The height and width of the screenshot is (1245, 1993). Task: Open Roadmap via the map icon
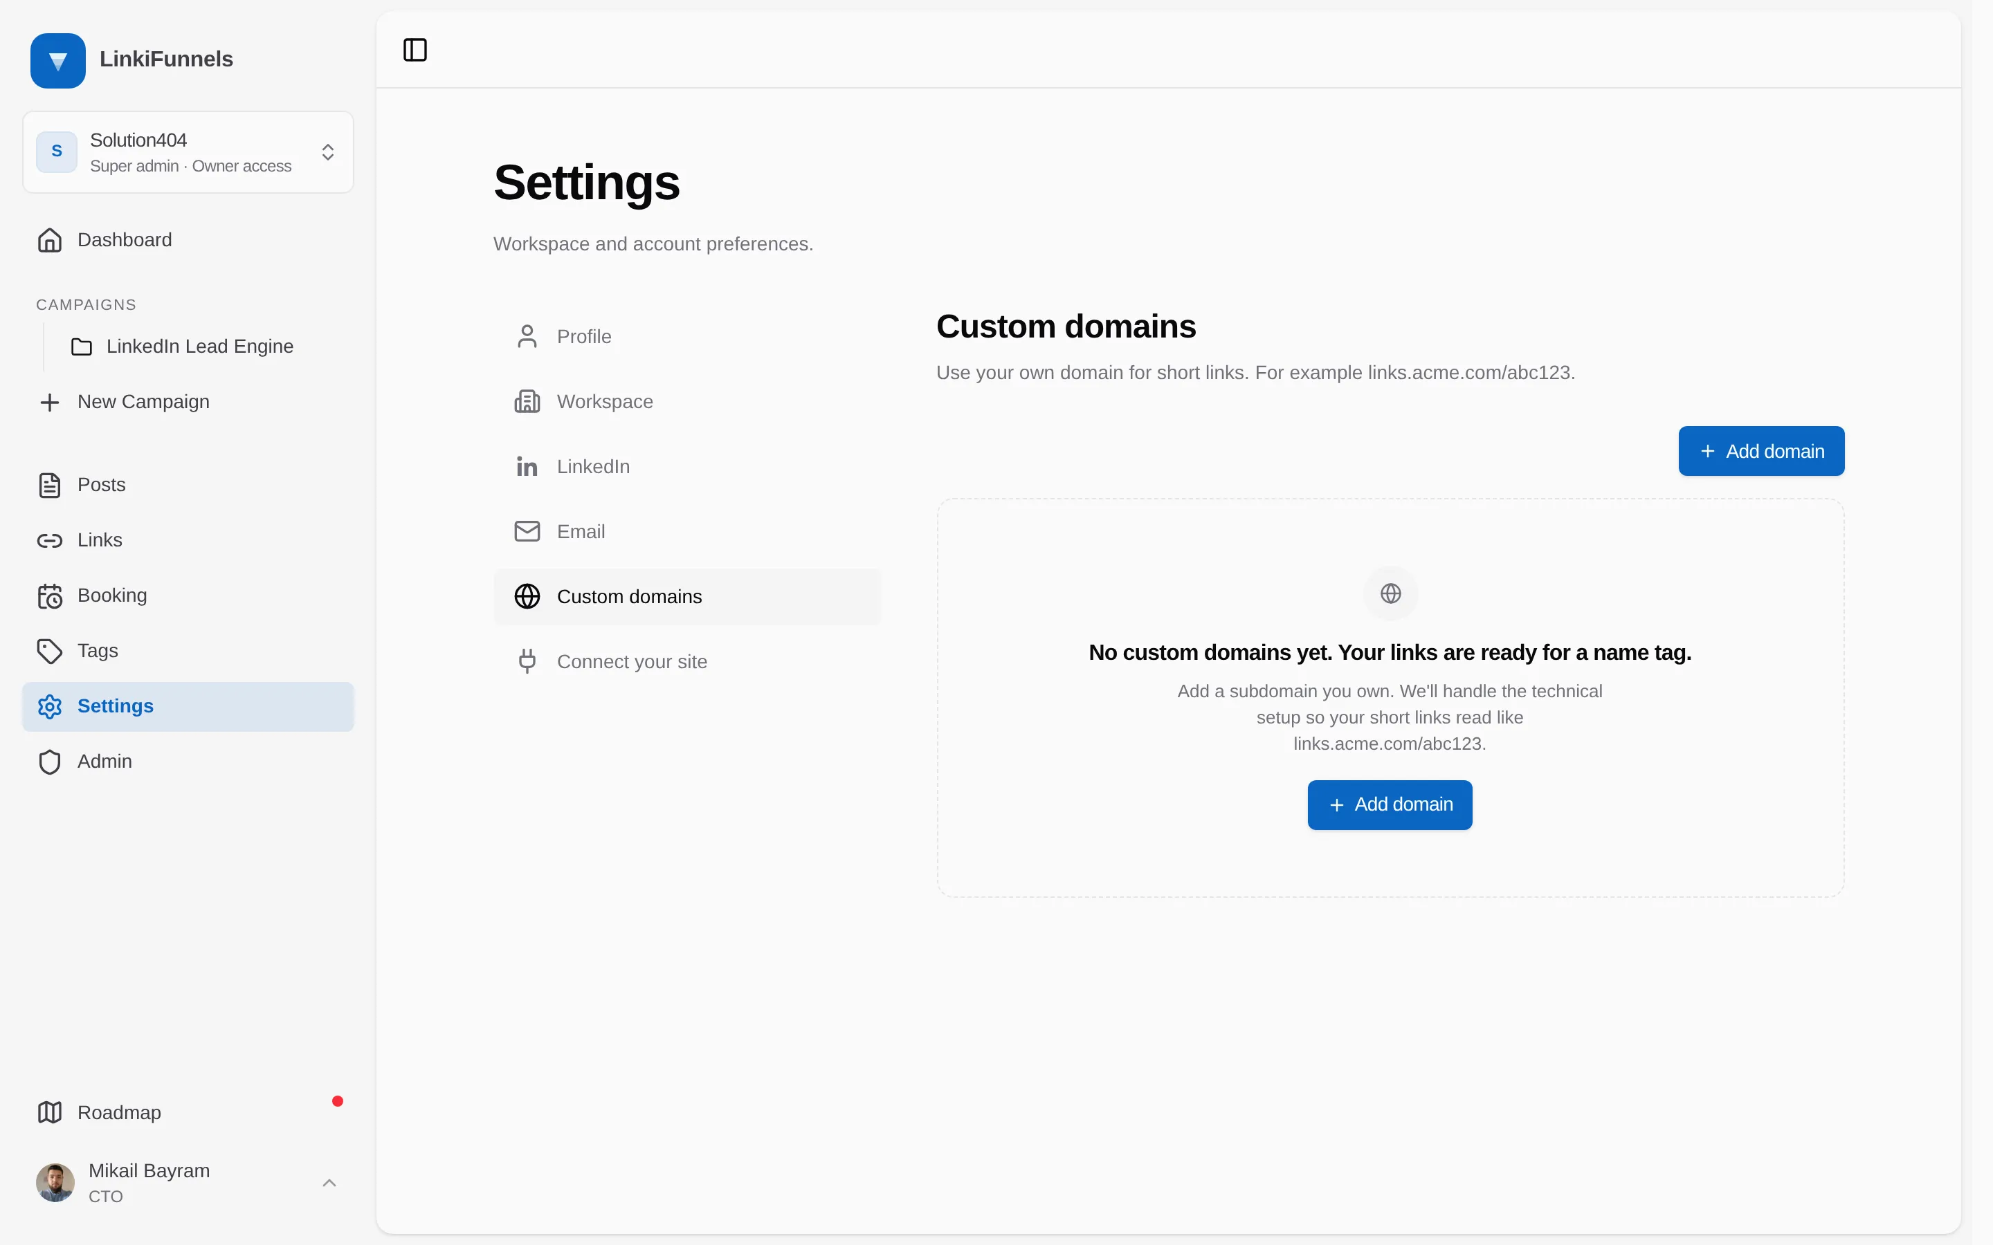pyautogui.click(x=49, y=1112)
